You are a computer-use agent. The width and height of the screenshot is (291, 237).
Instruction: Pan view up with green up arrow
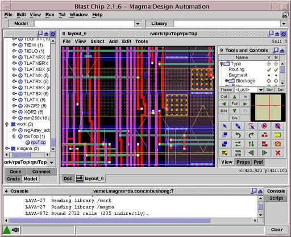[235, 97]
